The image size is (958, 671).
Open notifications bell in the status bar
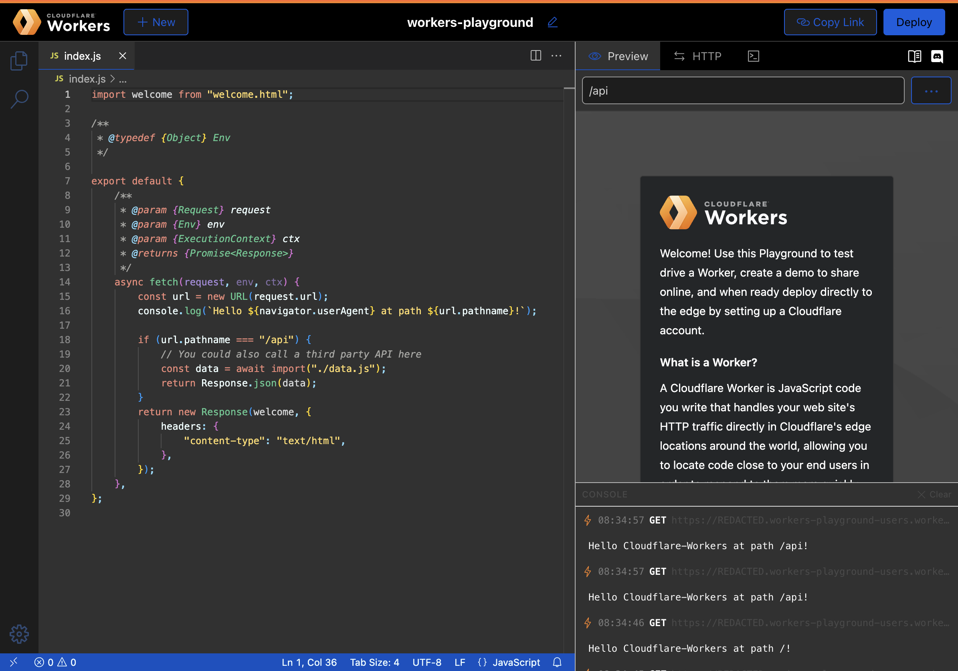557,662
